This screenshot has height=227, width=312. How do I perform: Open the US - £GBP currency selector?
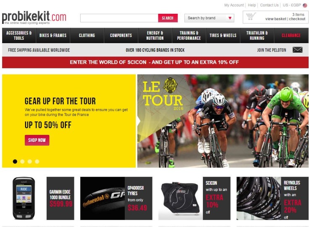[x=292, y=5]
